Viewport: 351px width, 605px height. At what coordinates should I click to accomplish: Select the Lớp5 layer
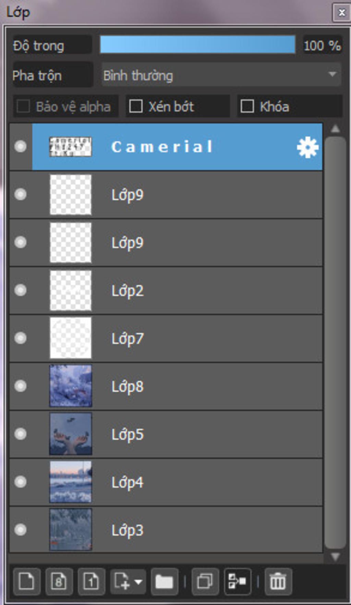click(x=166, y=434)
